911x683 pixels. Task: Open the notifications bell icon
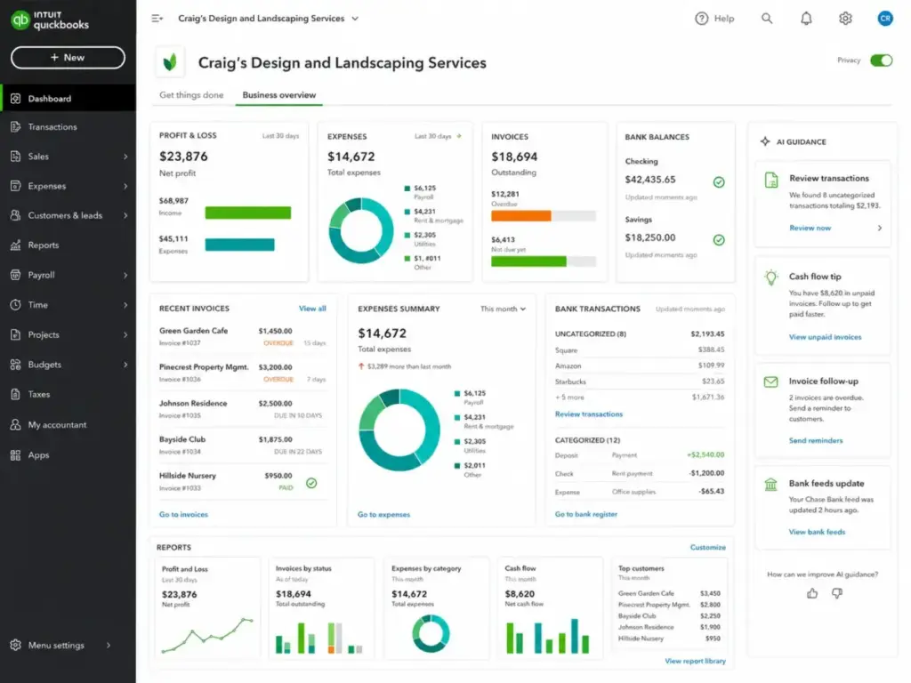806,19
